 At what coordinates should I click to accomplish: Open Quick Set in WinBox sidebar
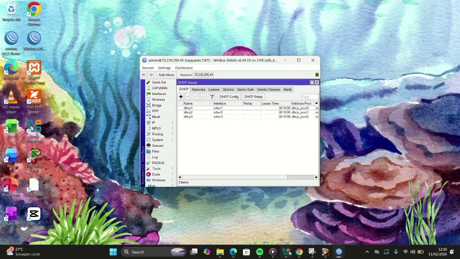point(158,82)
